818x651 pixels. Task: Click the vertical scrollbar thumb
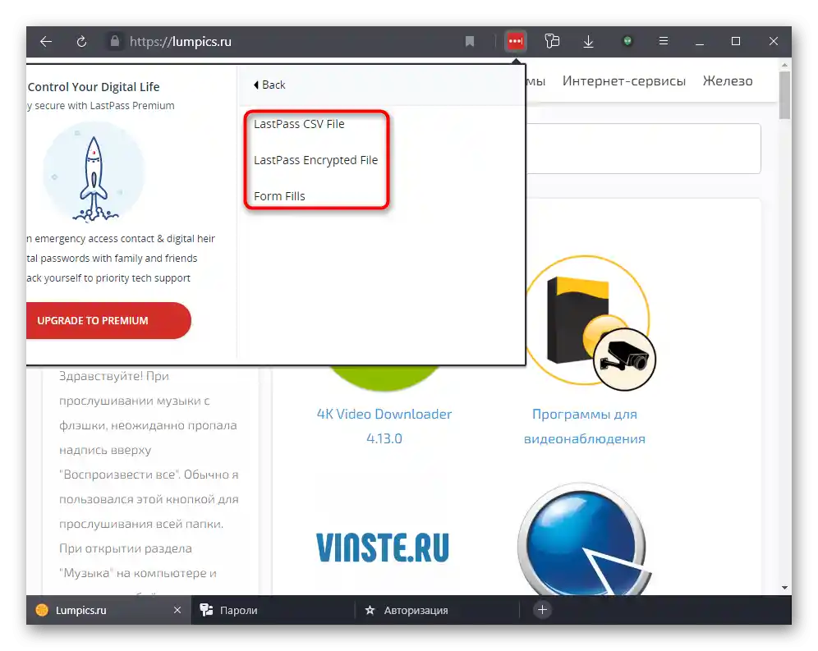click(x=784, y=95)
